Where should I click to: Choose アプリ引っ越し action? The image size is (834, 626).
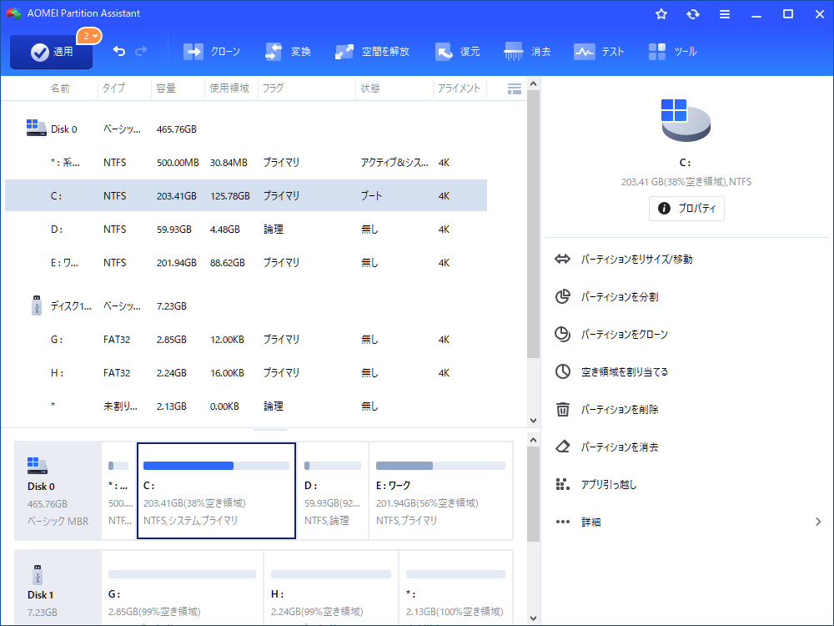609,484
